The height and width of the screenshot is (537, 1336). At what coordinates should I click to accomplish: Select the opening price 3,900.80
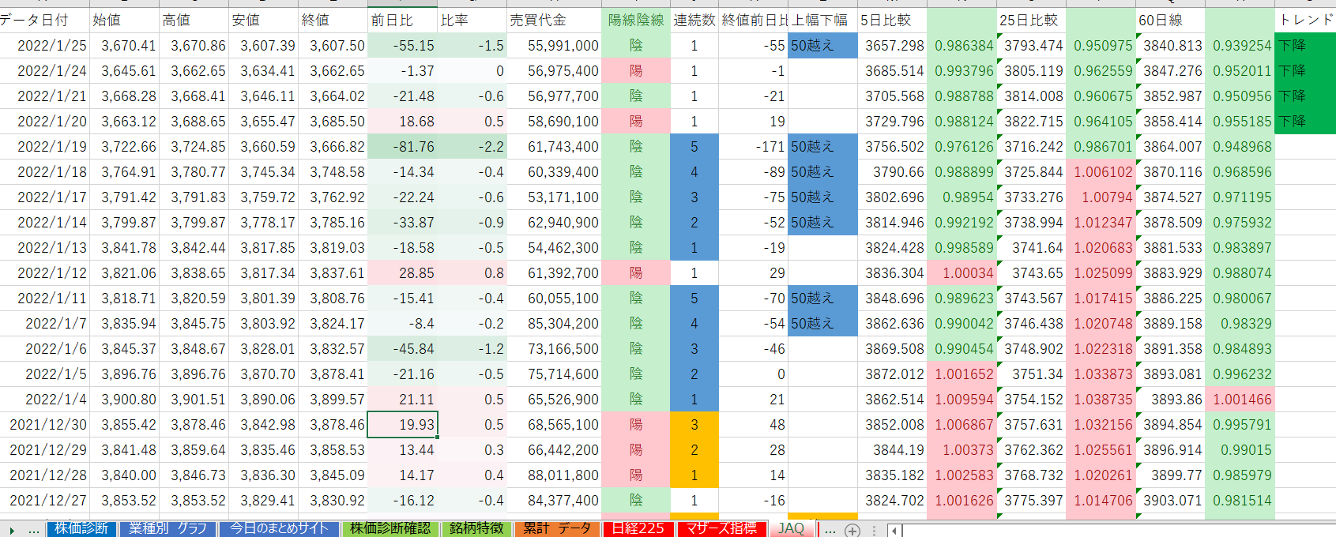124,400
